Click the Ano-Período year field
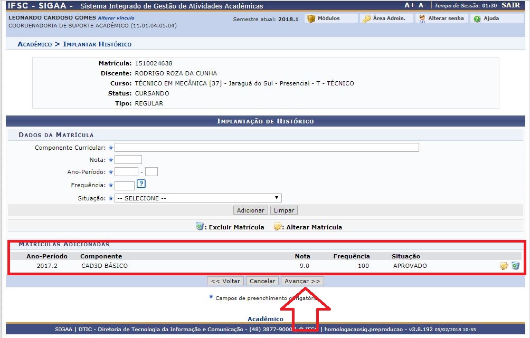Image resolution: width=530 pixels, height=338 pixels. 126,172
